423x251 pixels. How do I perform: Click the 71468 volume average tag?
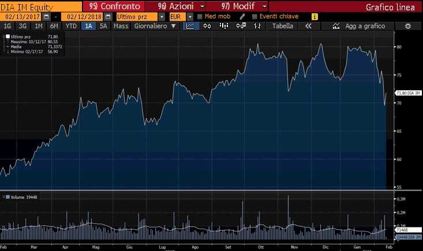[x=409, y=230]
